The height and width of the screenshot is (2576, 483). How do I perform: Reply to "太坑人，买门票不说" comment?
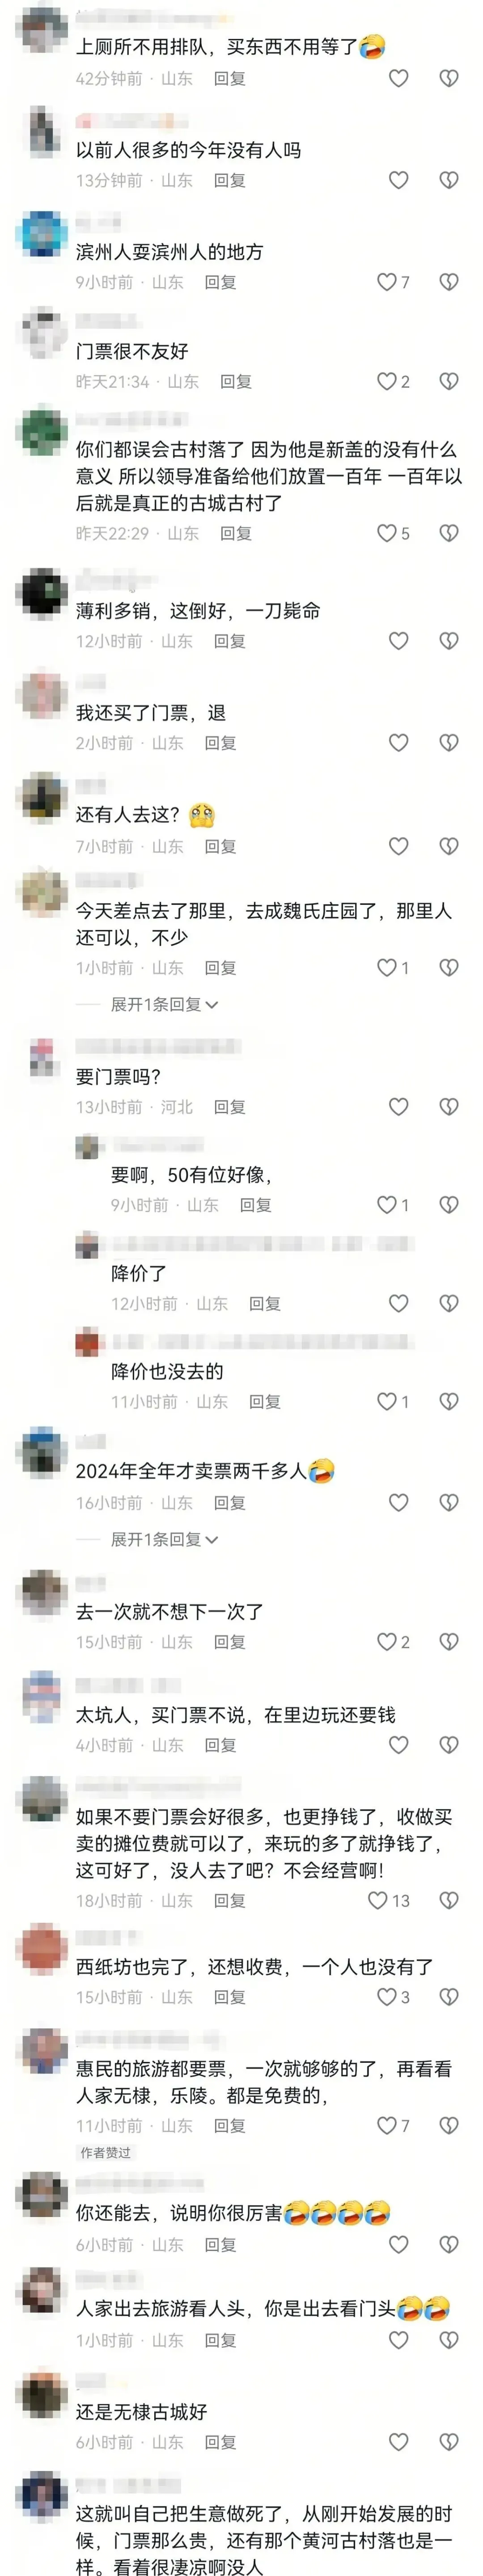tap(221, 1745)
